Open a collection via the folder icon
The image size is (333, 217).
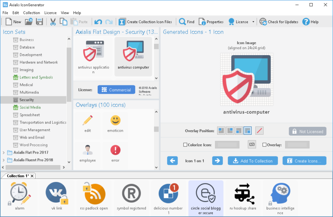[x=29, y=22]
